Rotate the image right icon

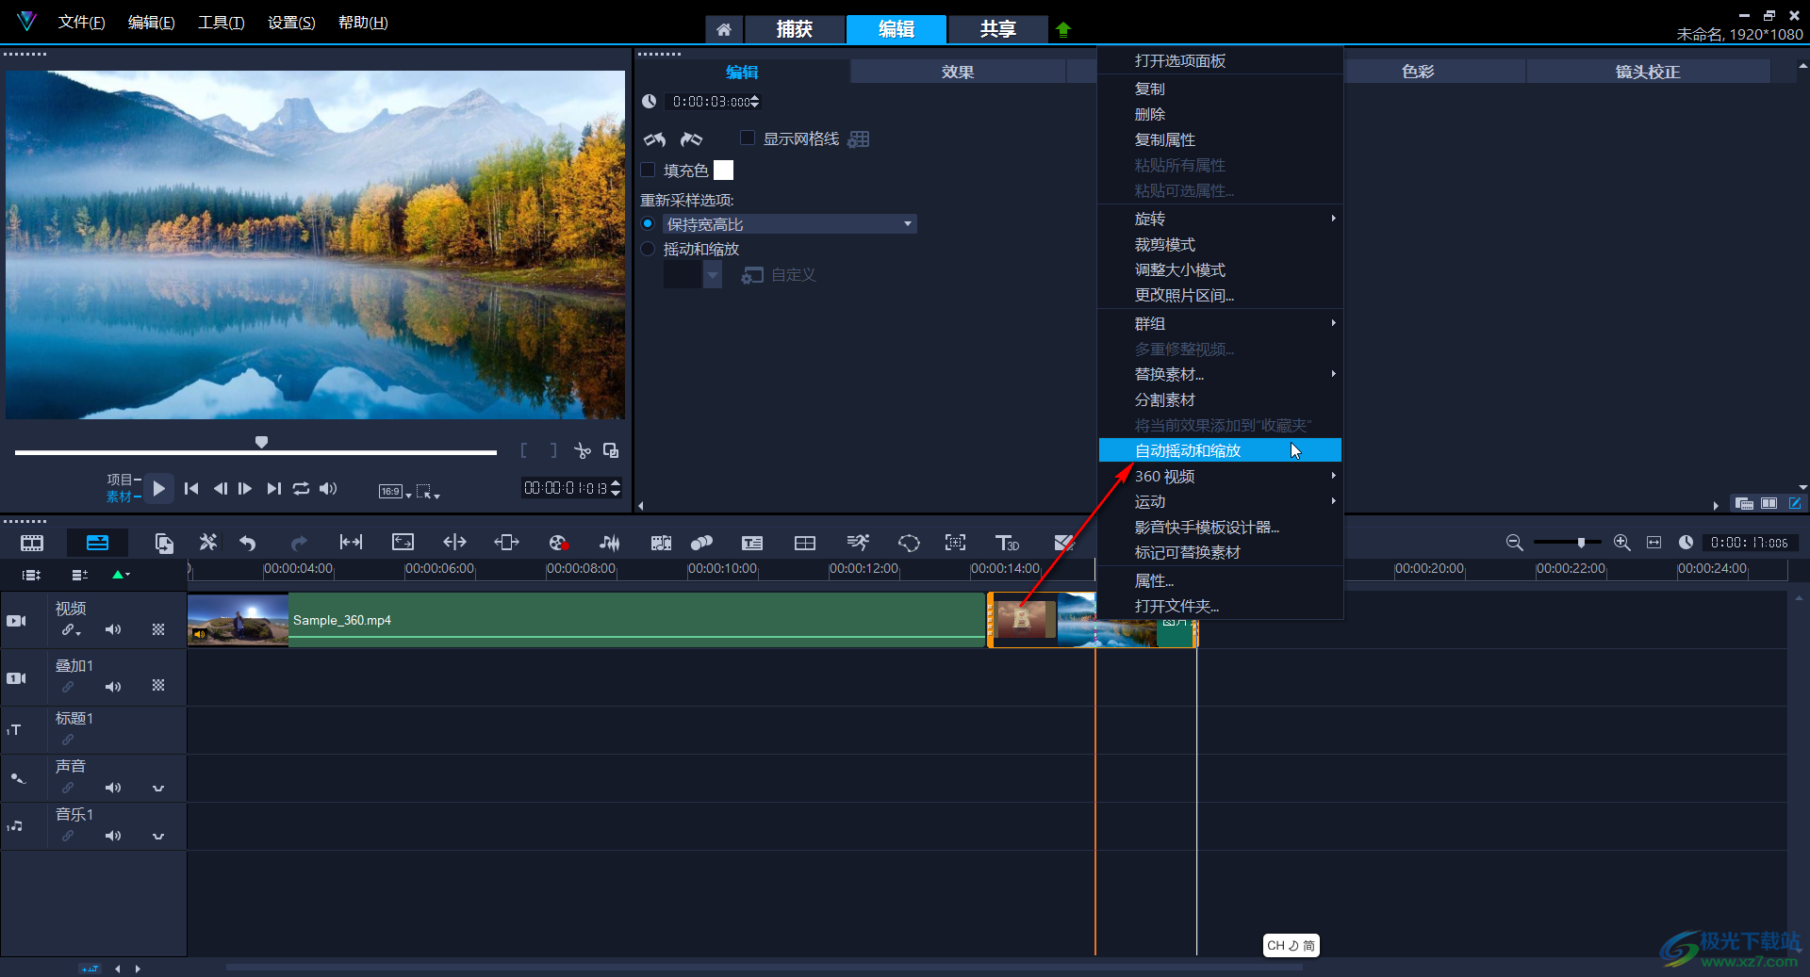[692, 139]
